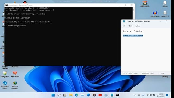Open the blue shield security app on taskbar

(x=88, y=95)
